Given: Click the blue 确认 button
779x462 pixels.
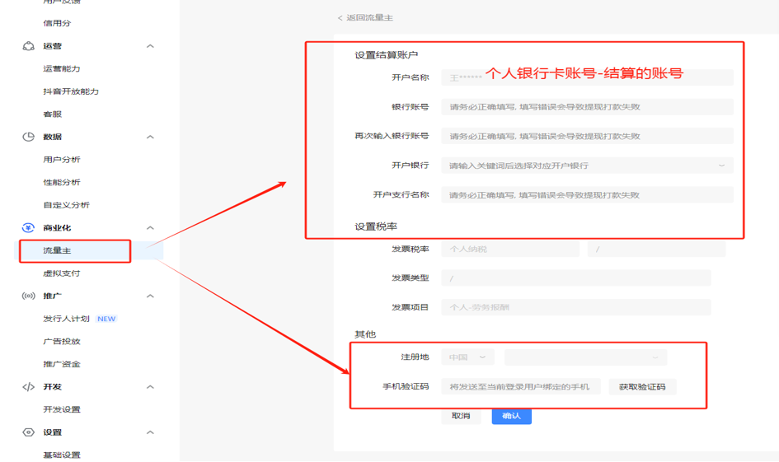Looking at the screenshot, I should pyautogui.click(x=511, y=416).
